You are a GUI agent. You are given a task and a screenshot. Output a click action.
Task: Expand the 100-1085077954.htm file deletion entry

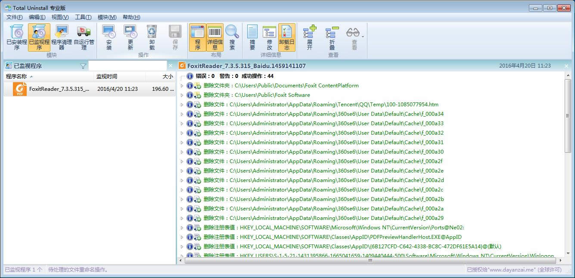[182, 105]
